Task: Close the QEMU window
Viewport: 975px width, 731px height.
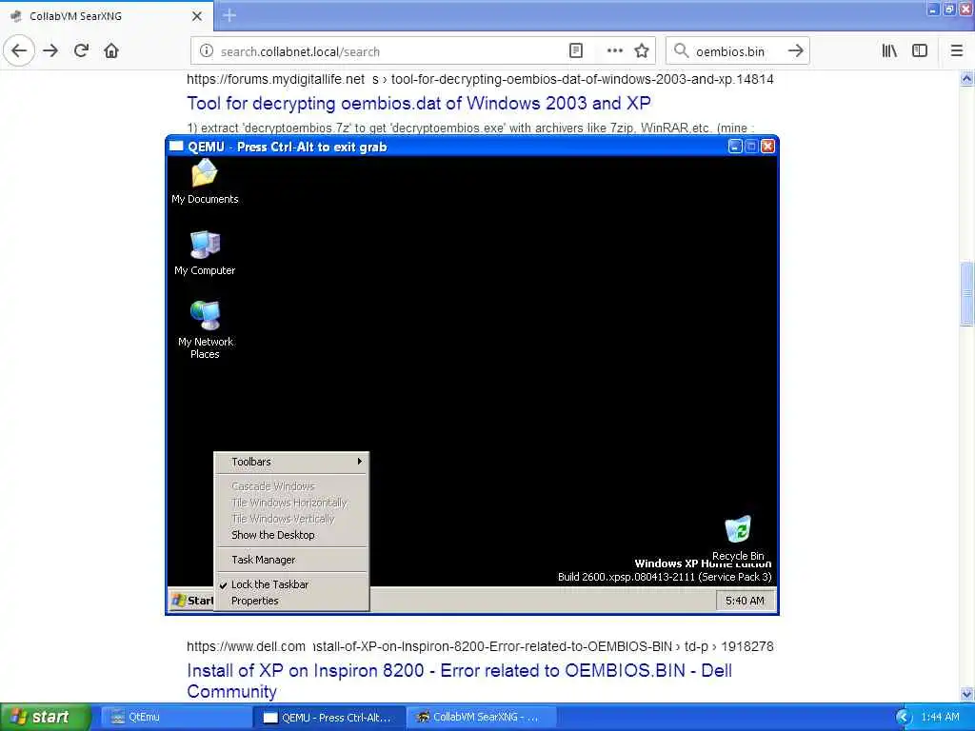Action: (768, 147)
